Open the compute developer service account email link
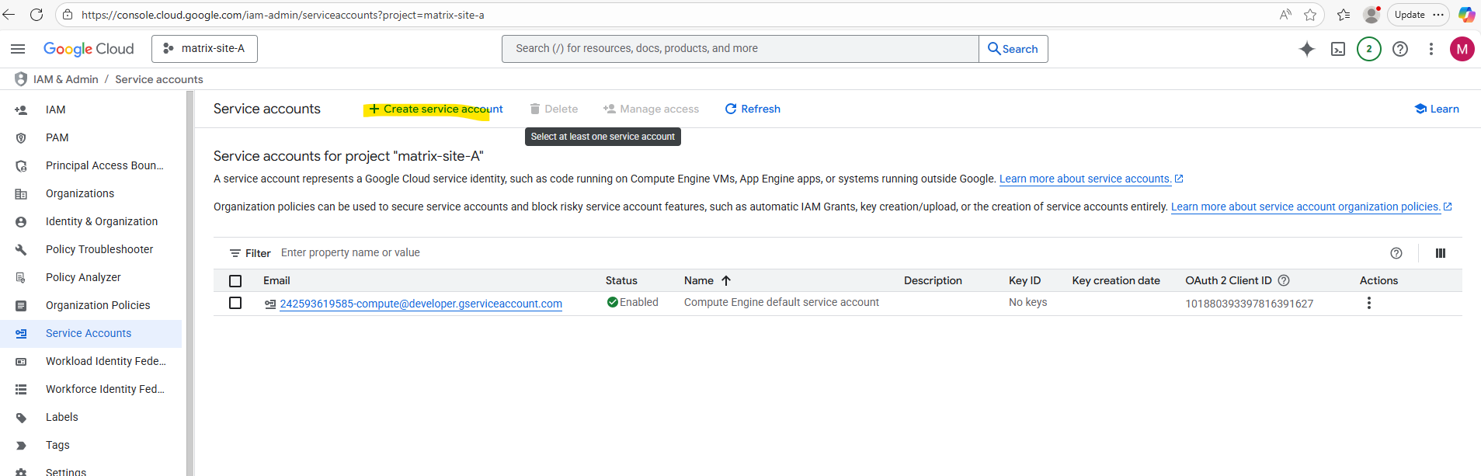This screenshot has width=1481, height=476. (421, 304)
